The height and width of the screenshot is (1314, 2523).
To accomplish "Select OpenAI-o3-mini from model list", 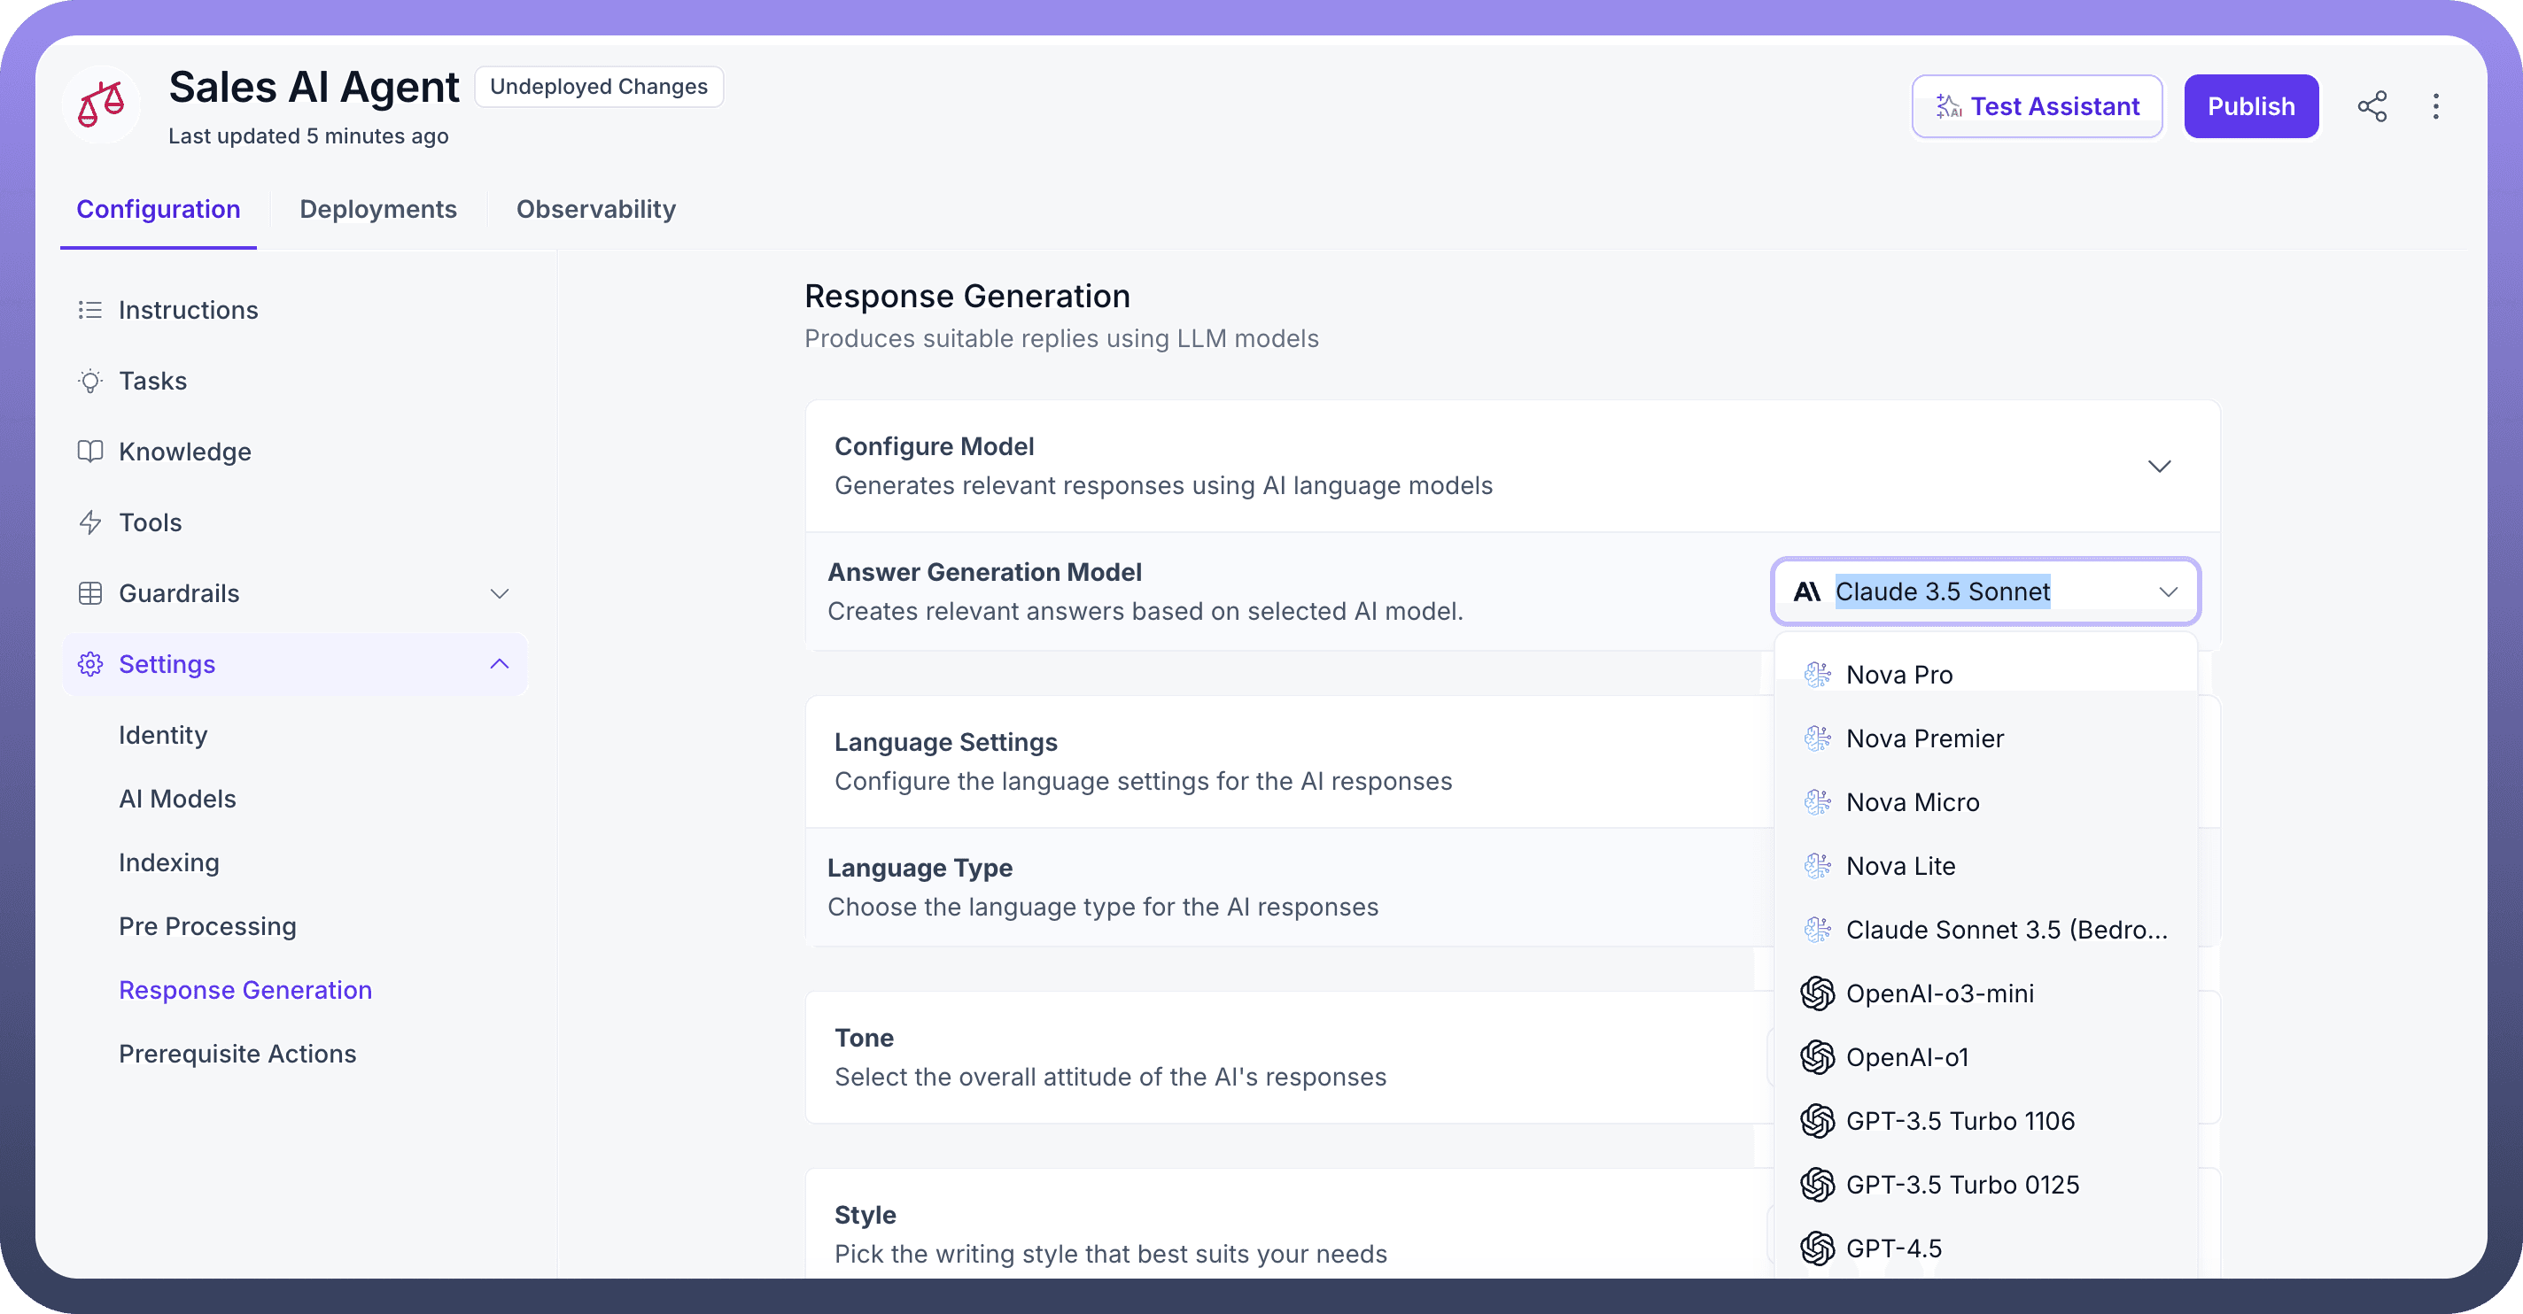I will click(1939, 993).
